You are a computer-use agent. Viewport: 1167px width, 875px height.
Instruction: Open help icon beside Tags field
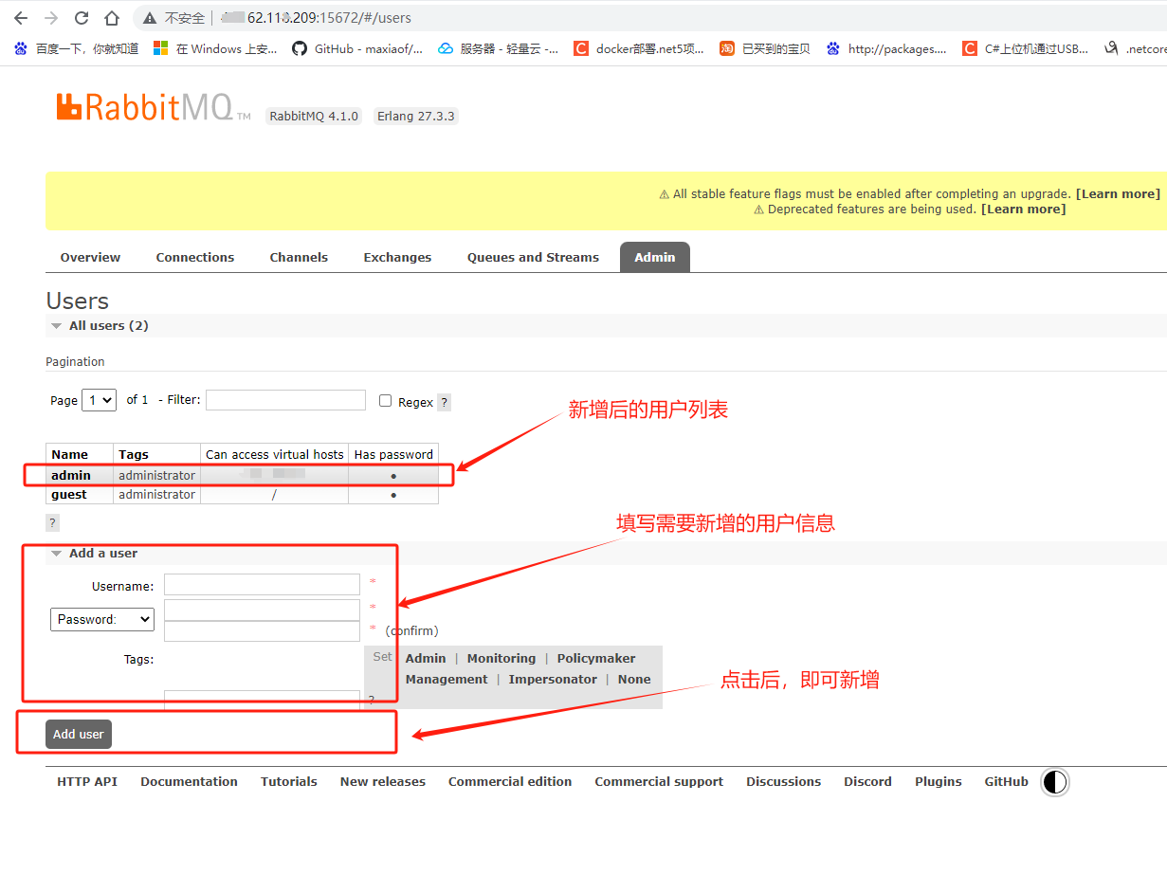371,701
